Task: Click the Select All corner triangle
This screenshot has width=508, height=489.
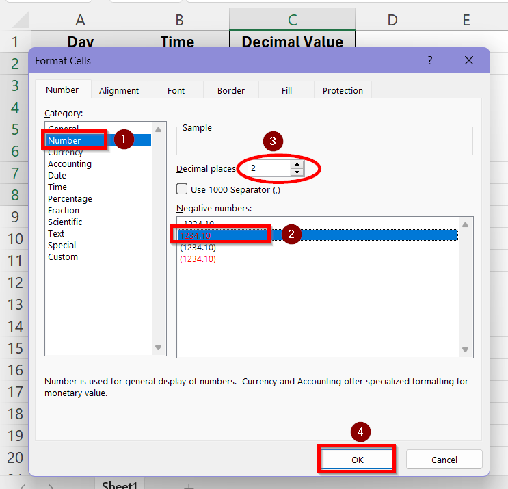Action: [21, 21]
